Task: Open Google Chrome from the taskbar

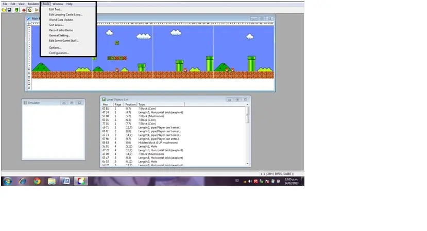Action: [x=37, y=181]
